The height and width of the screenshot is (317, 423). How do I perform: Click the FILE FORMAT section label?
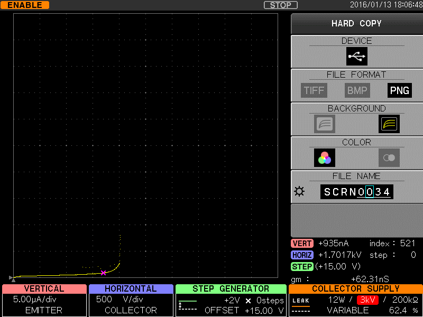click(x=356, y=74)
